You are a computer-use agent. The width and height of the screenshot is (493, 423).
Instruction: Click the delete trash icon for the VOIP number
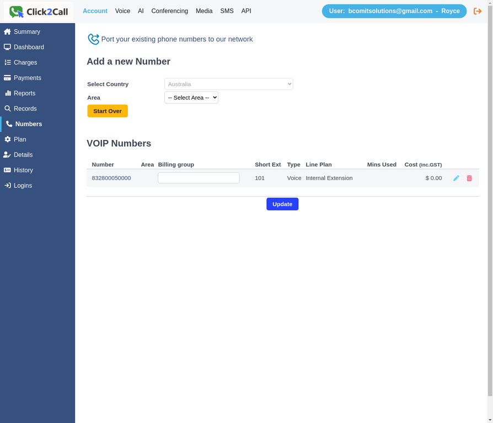pyautogui.click(x=469, y=178)
